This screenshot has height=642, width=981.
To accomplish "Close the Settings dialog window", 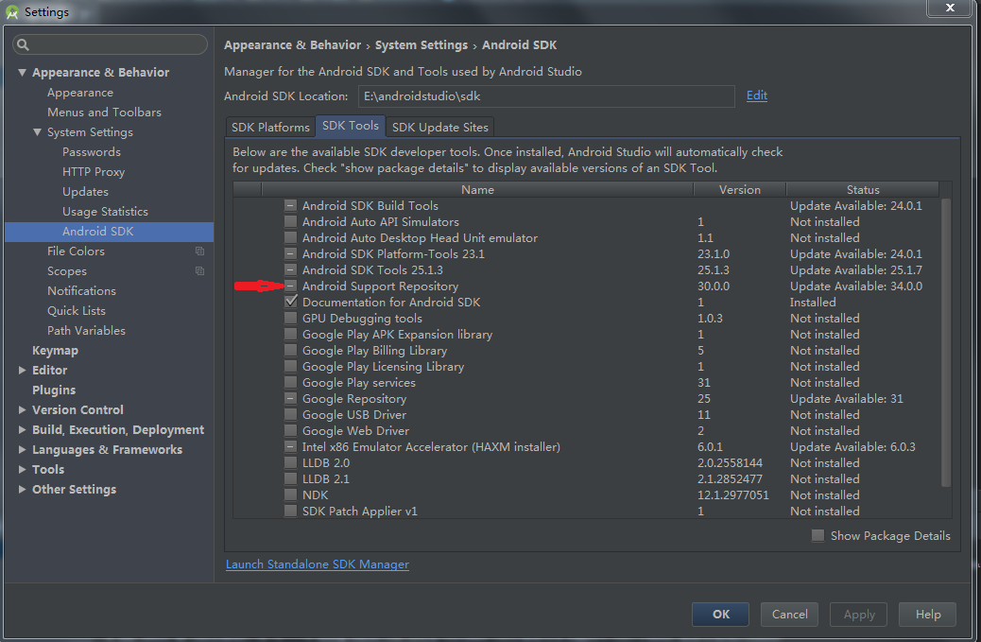I will [x=950, y=9].
